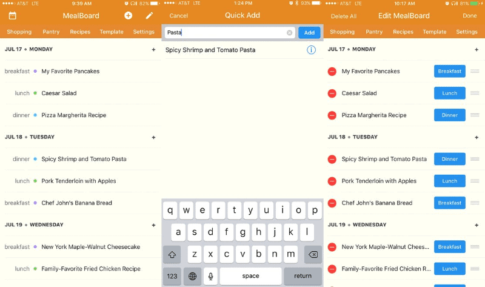
Task: Tap Delete All in Edit MealBoard
Action: (x=343, y=16)
